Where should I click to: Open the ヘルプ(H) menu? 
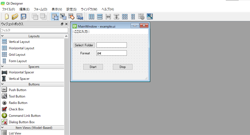point(108,9)
